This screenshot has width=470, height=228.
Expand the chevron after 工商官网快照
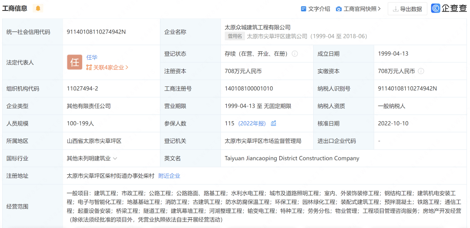(379, 9)
